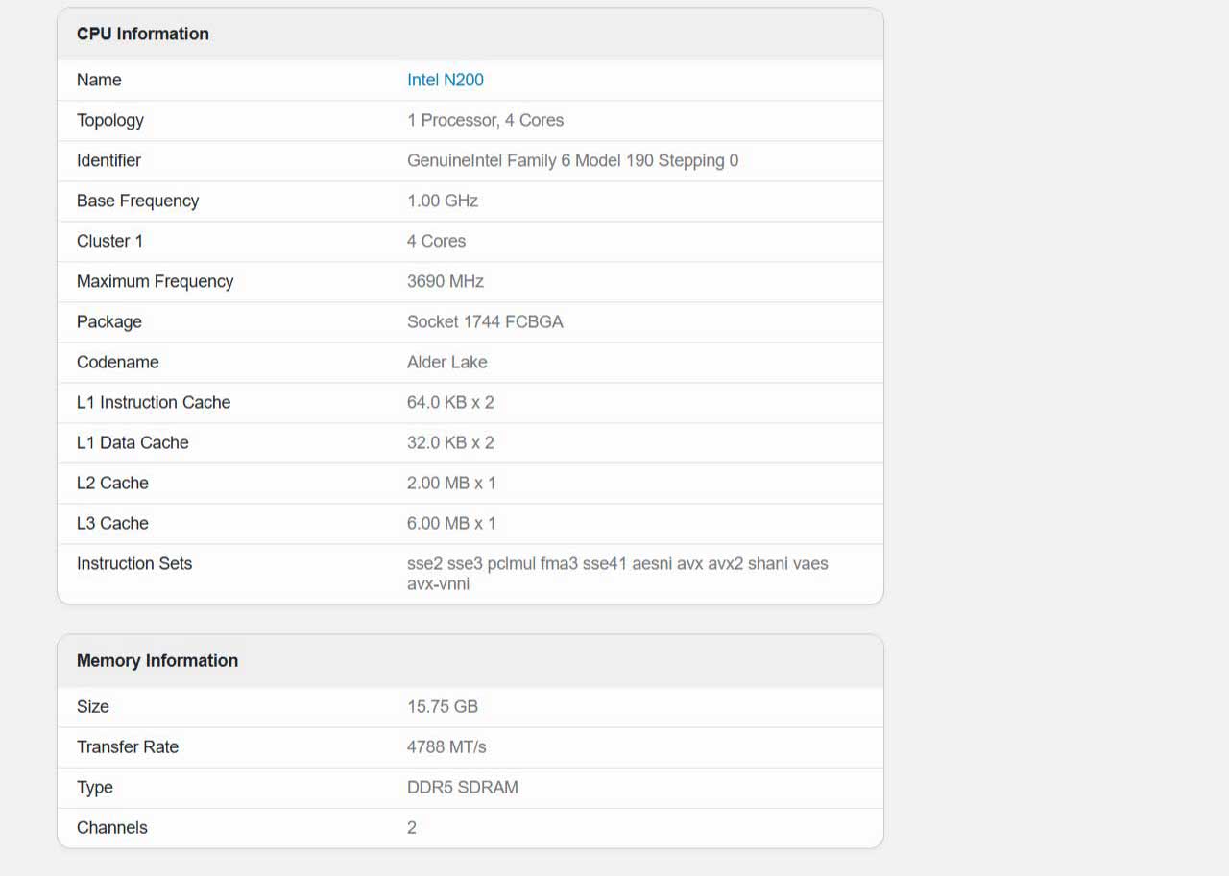Select the Channels label

(x=112, y=827)
